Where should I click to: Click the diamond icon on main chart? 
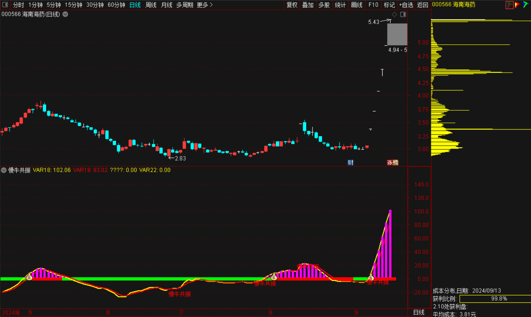[x=395, y=15]
